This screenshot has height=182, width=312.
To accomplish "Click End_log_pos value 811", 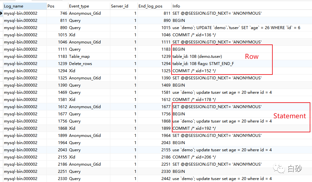I will tap(155, 13).
